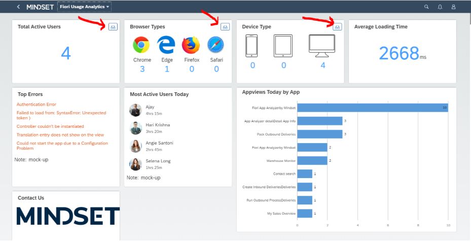
Task: Open Controller couldn't be instantiated error
Action: click(50, 126)
